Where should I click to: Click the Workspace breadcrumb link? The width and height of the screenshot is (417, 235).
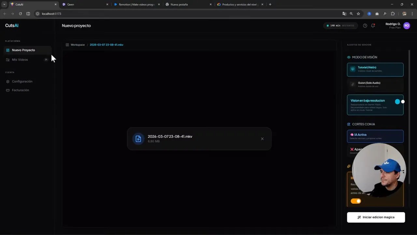pos(78,45)
